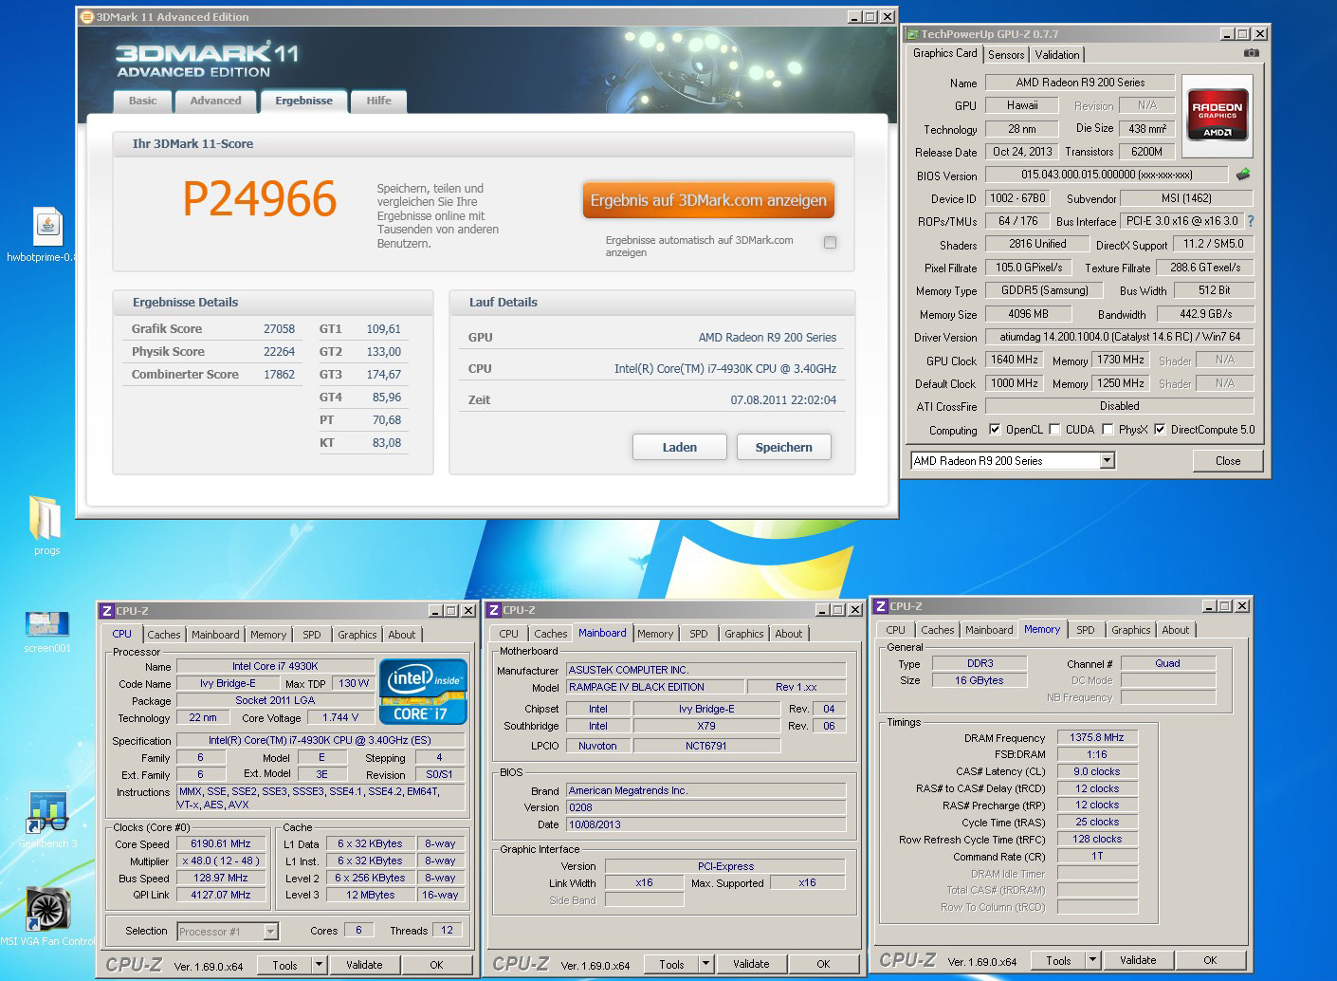Switch to the Advanced tab in 3DMark

click(x=215, y=101)
